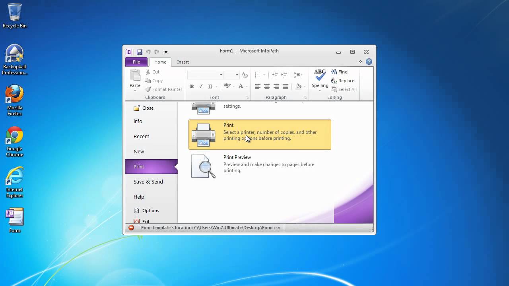Click the Save icon in quick access toolbar
Image resolution: width=509 pixels, height=286 pixels.
[x=140, y=52]
